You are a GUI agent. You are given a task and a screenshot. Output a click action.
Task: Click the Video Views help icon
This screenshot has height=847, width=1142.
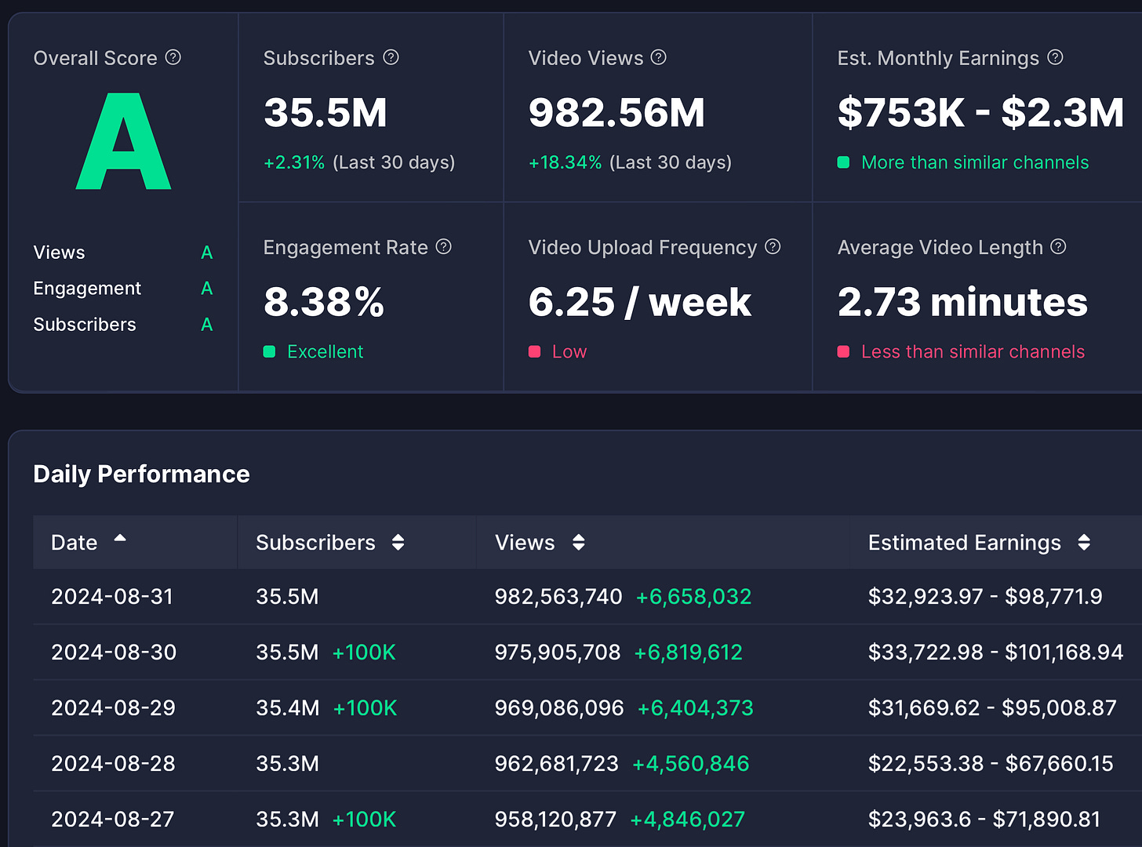659,57
